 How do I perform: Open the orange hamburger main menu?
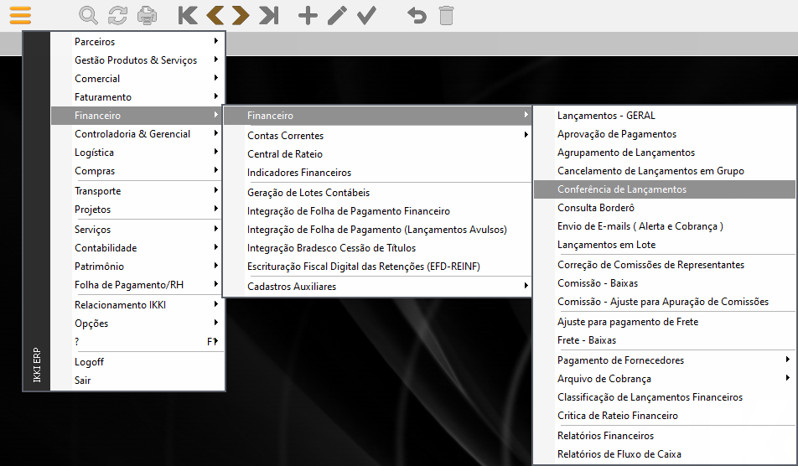click(20, 15)
